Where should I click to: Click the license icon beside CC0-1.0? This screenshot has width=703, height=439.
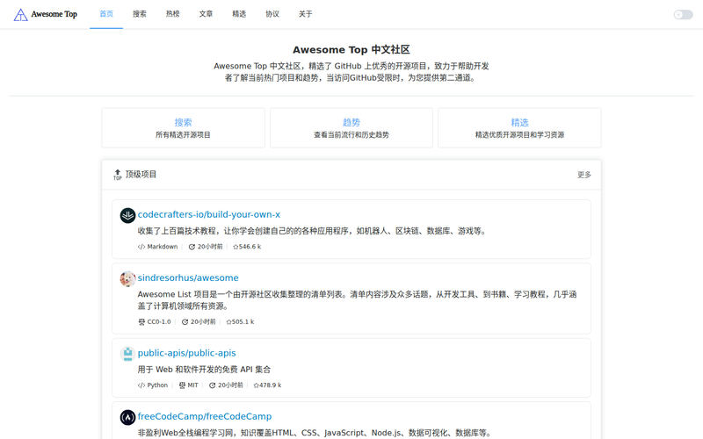pos(141,321)
